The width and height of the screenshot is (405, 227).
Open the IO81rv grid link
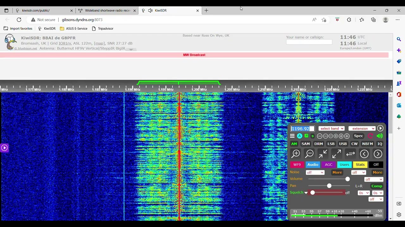tap(65, 43)
